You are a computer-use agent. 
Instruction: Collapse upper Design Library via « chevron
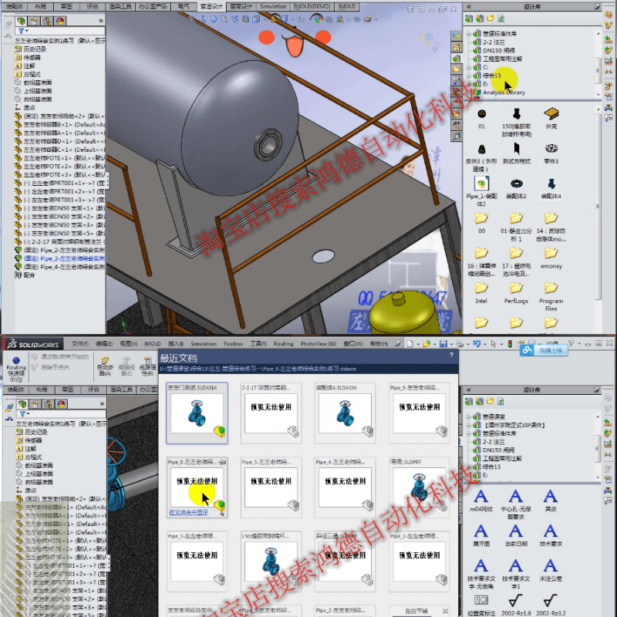pyautogui.click(x=469, y=6)
